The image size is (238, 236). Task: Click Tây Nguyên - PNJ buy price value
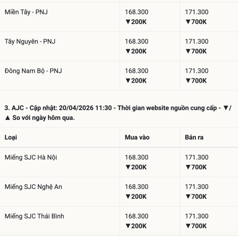click(x=136, y=42)
